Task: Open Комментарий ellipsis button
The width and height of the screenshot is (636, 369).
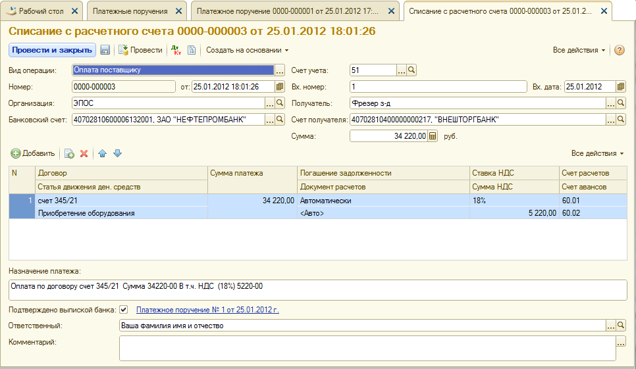Action: [x=621, y=342]
